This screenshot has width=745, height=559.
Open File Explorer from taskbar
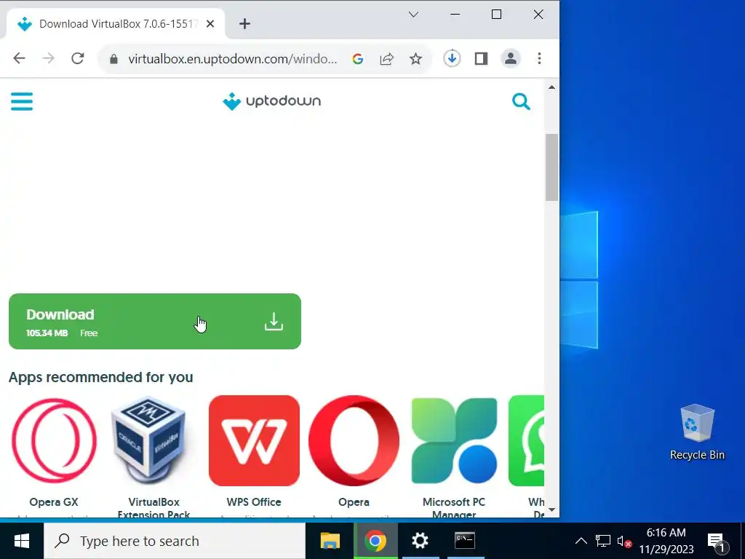(x=330, y=541)
